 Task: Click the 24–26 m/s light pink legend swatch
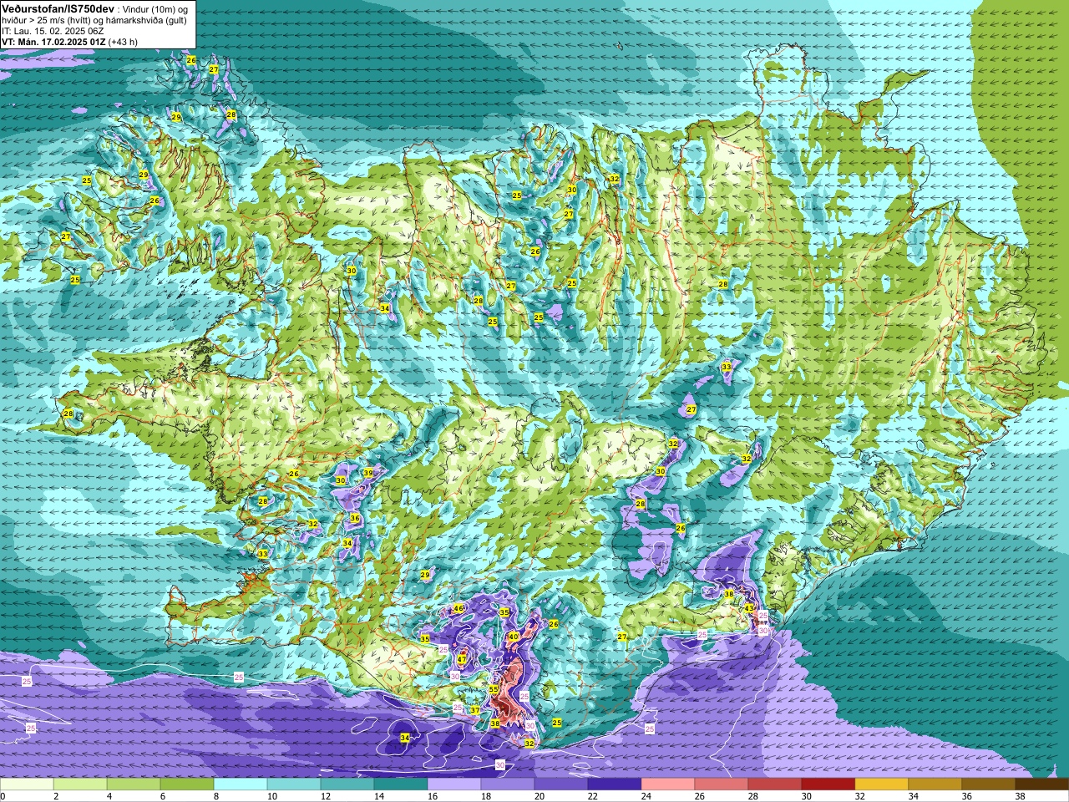(668, 784)
